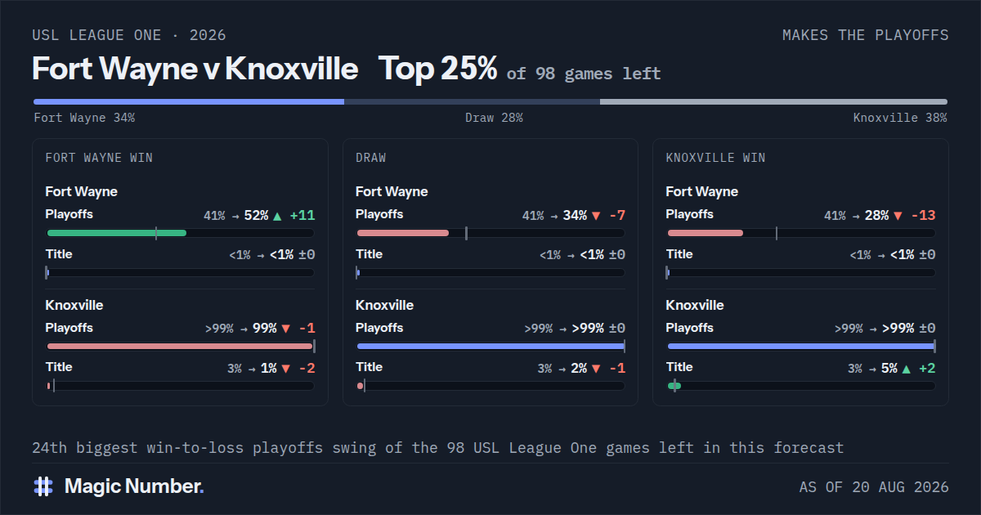This screenshot has width=981, height=515.
Task: Click green Fort Wayne playoffs bar in win panel
Action: click(x=117, y=233)
